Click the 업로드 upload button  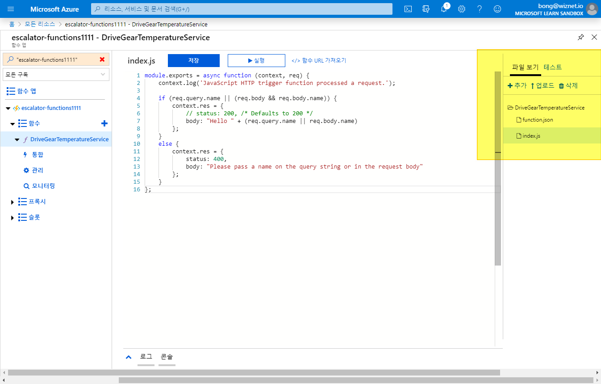pos(542,85)
